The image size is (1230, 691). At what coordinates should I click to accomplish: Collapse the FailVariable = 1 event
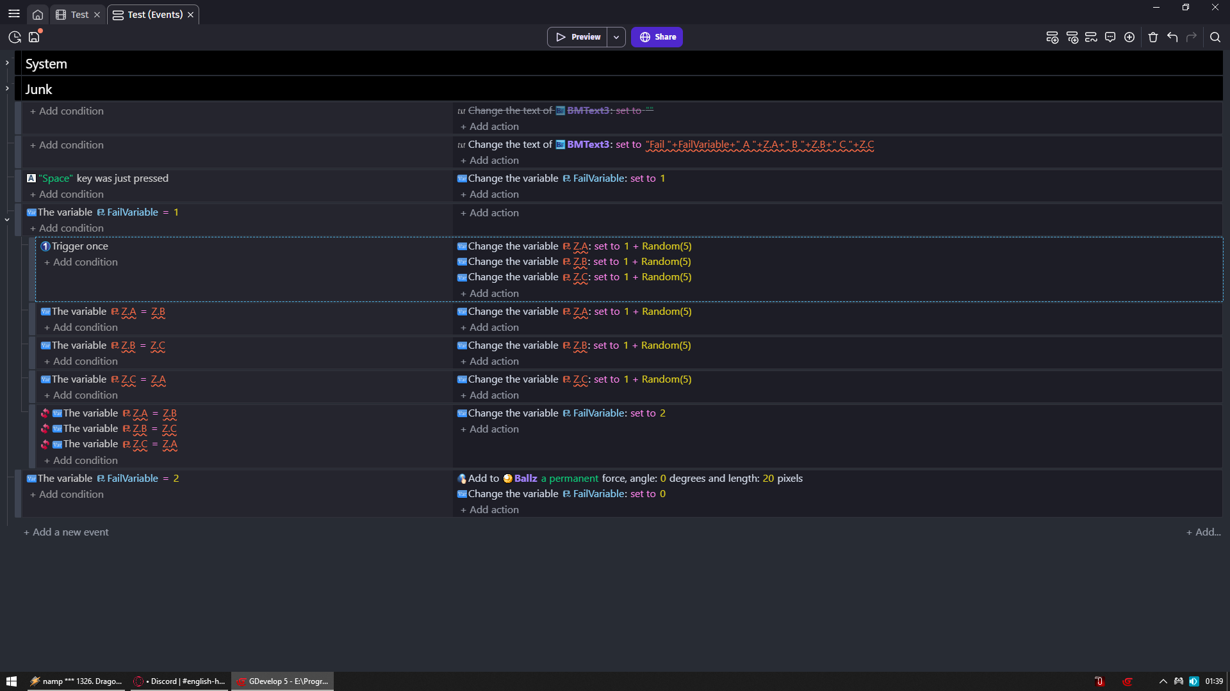7,219
